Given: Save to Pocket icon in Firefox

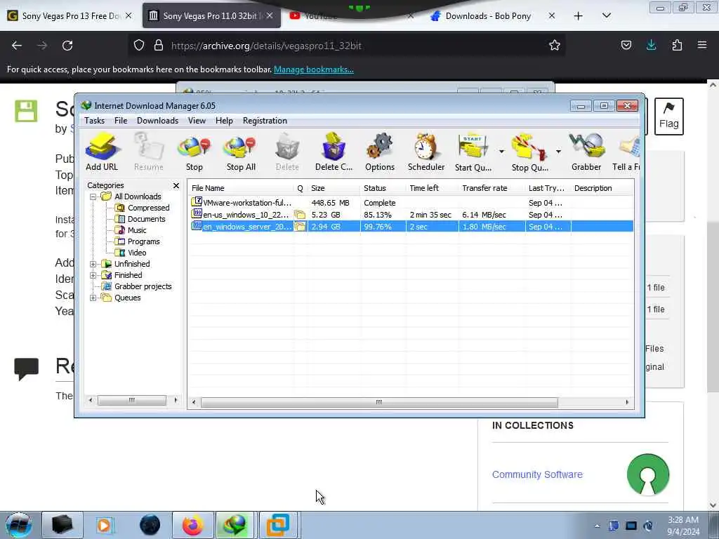Looking at the screenshot, I should point(626,45).
